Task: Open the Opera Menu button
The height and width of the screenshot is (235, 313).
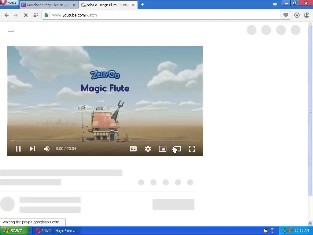Action: [x=9, y=3]
